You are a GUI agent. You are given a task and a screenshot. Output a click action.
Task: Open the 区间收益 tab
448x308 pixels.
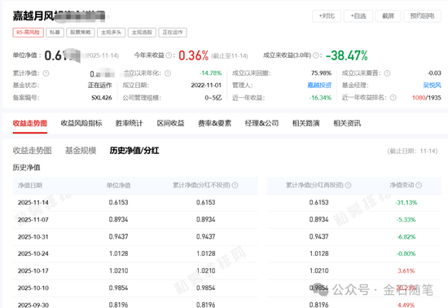click(x=170, y=123)
